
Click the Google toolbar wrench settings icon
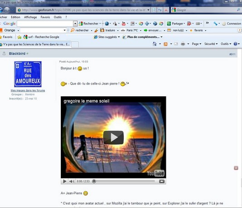[215, 24]
